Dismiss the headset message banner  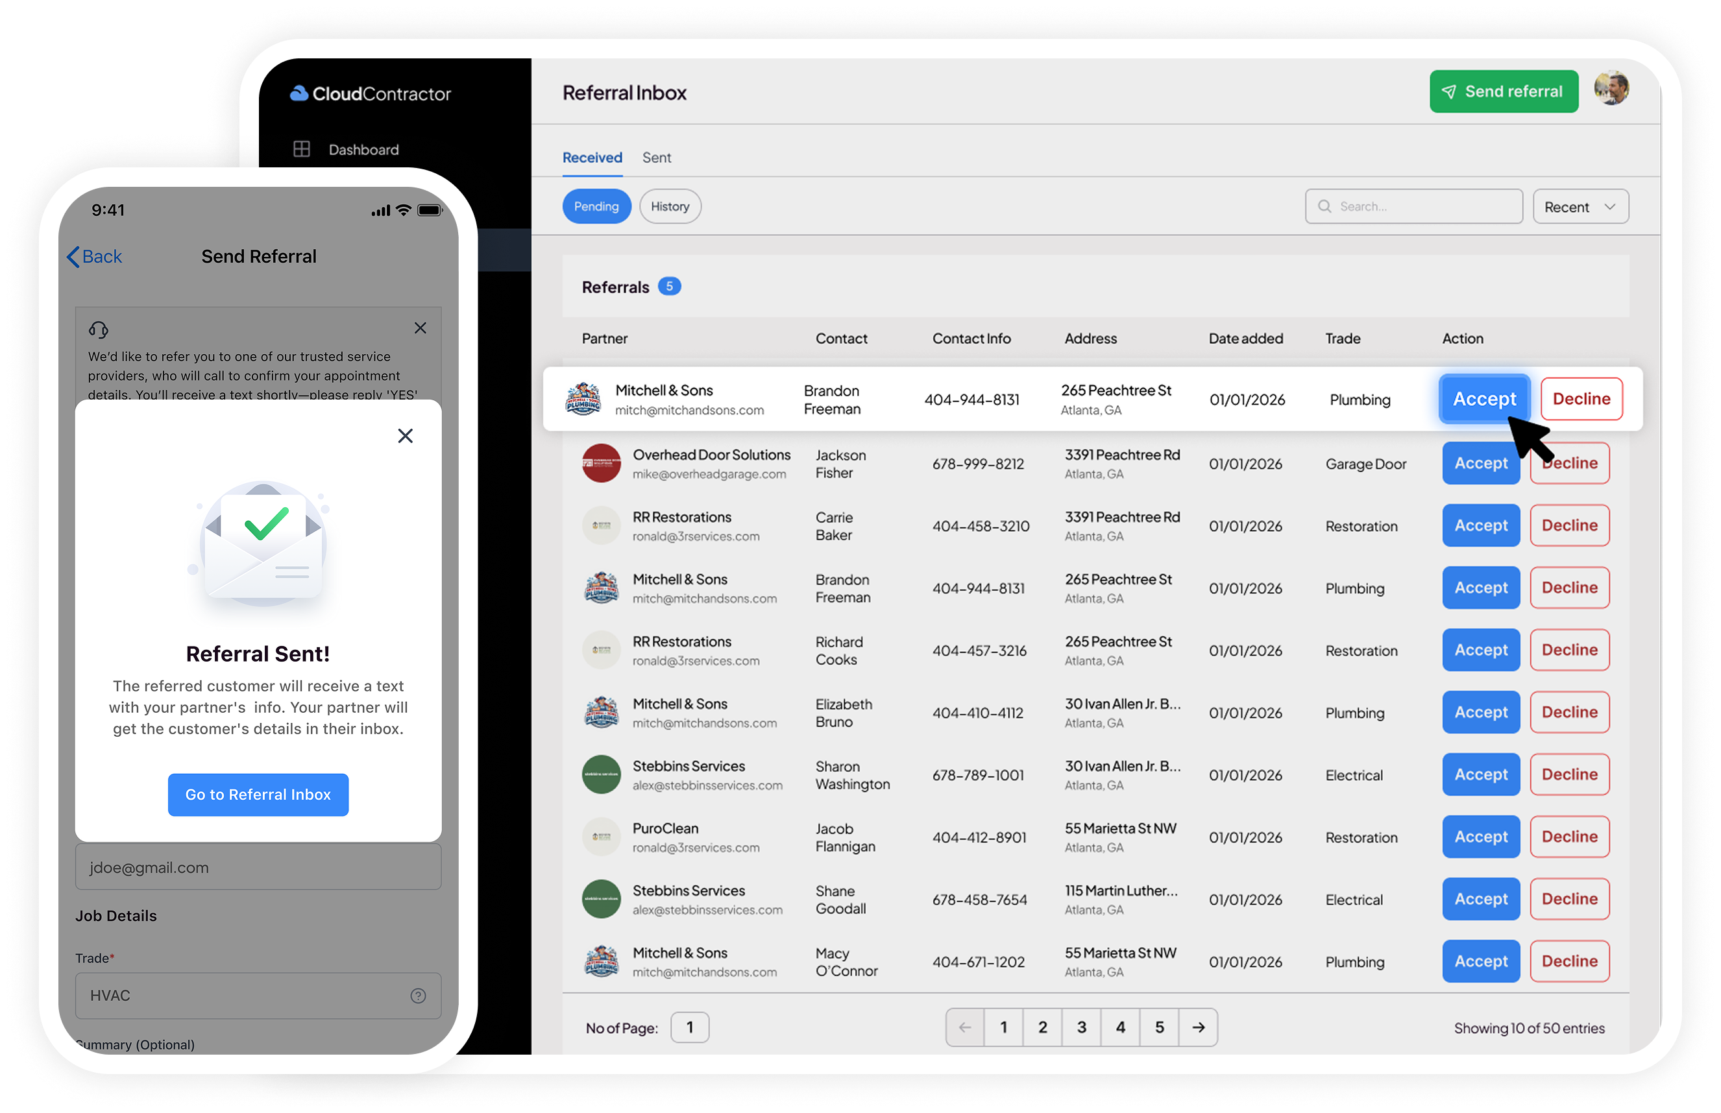pyautogui.click(x=420, y=328)
